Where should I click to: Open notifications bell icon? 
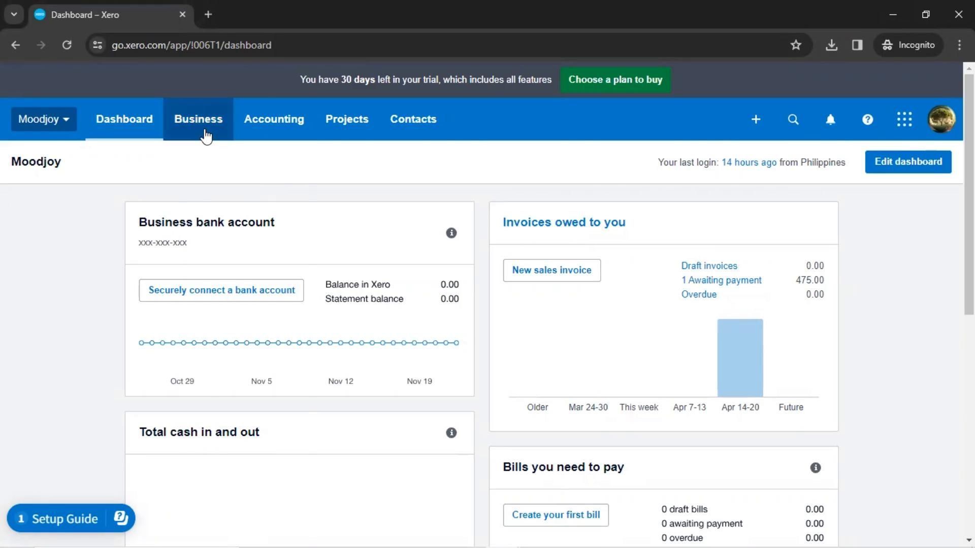tap(830, 119)
